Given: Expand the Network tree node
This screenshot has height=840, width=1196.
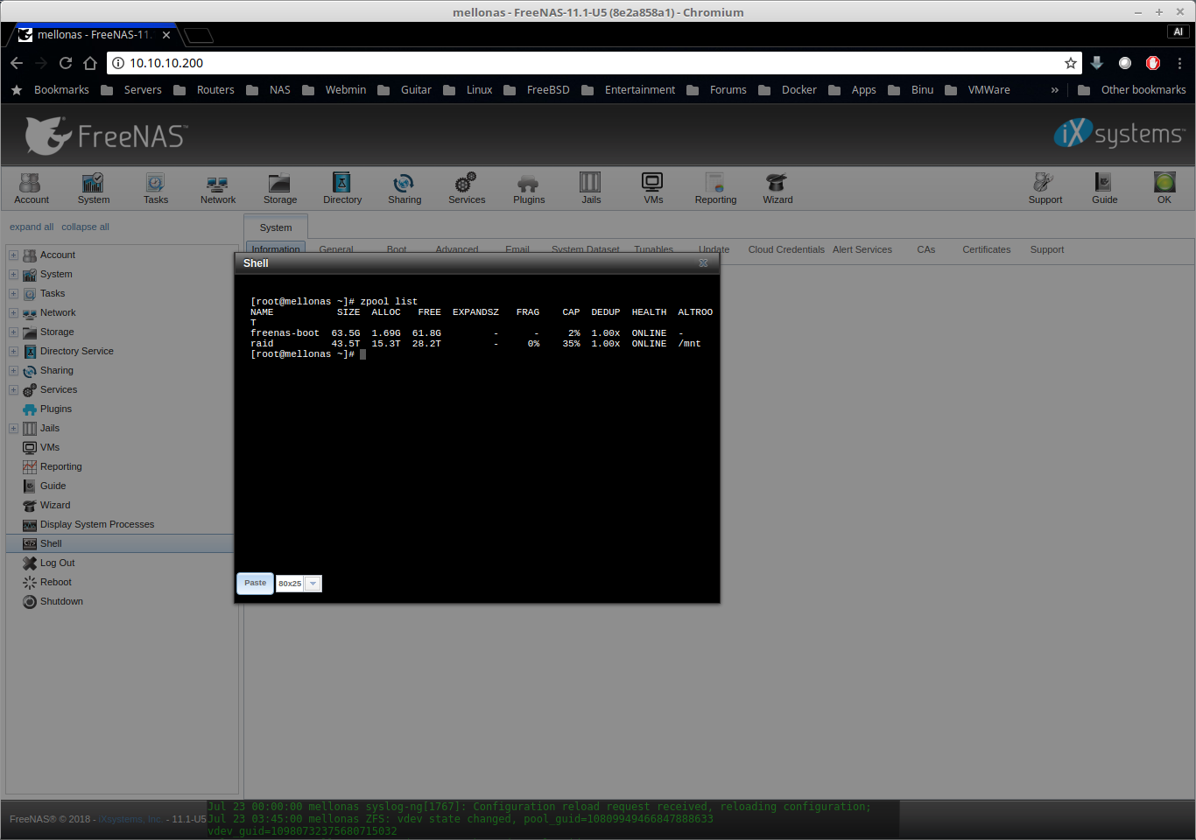Looking at the screenshot, I should [13, 313].
